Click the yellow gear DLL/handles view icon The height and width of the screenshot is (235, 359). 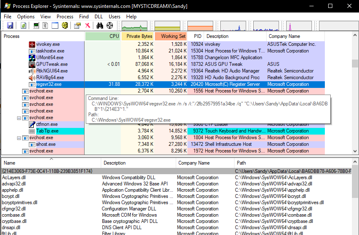pos(65,25)
